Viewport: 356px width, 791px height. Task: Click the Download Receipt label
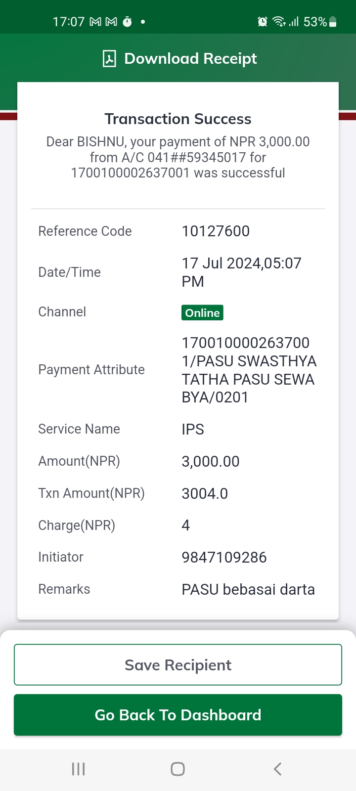point(190,58)
